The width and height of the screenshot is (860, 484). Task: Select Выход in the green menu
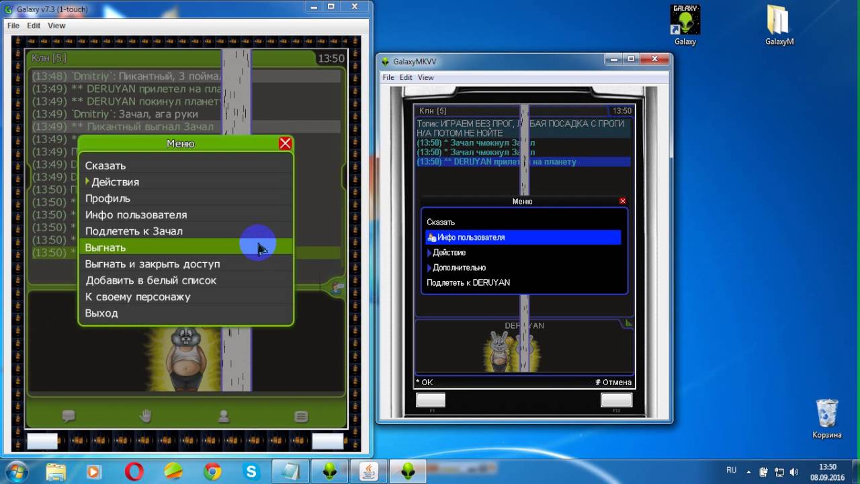click(186, 313)
